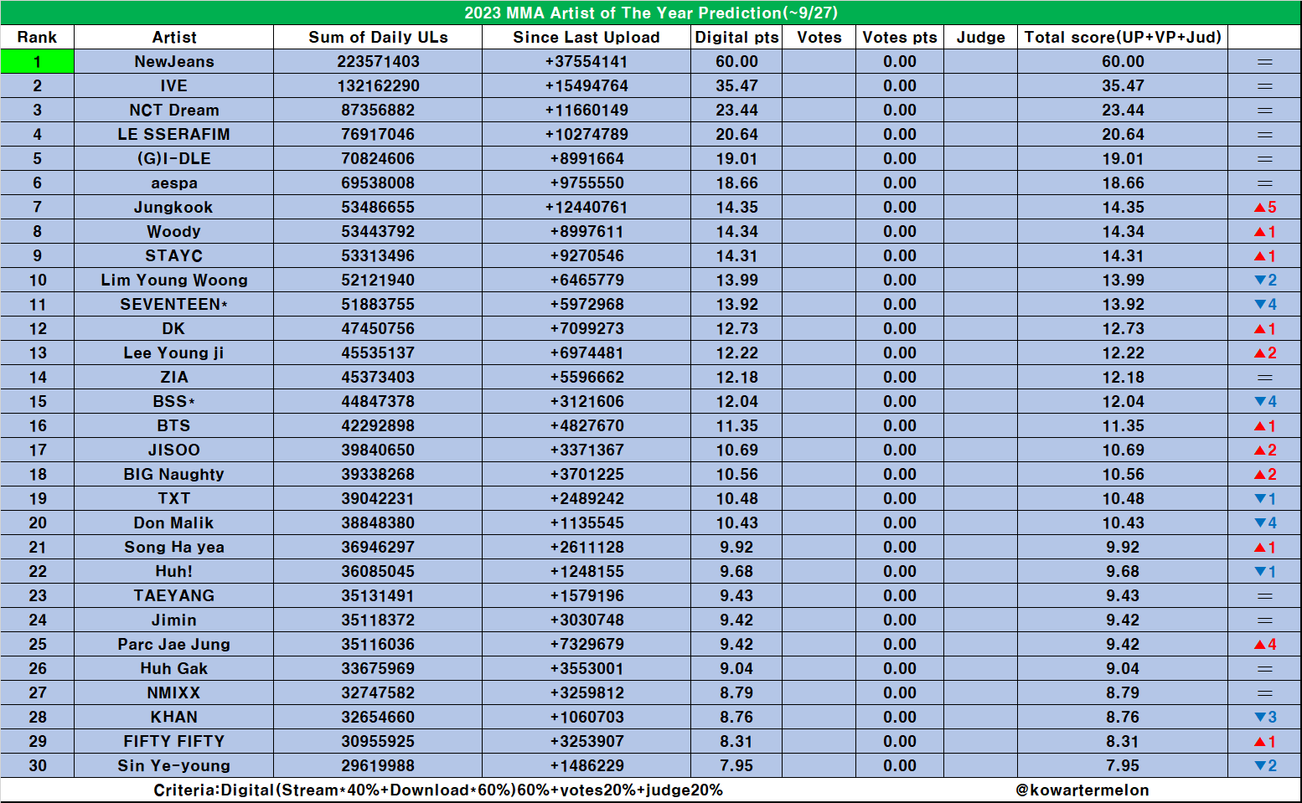Select the Sum of Daily ULs header
This screenshot has height=803, width=1302.
pyautogui.click(x=378, y=37)
